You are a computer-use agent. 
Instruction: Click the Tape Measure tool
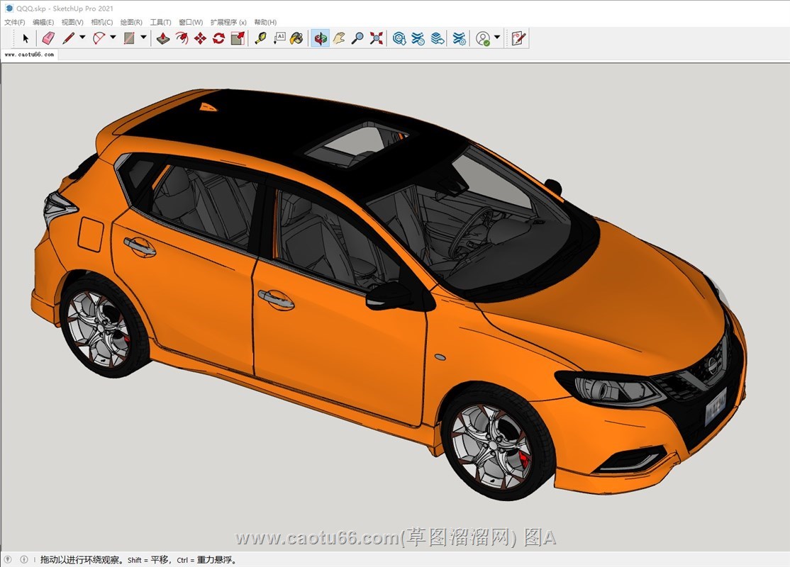point(260,38)
